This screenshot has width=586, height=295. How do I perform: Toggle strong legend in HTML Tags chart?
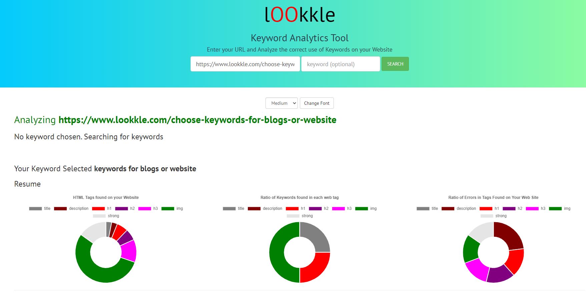pos(106,216)
